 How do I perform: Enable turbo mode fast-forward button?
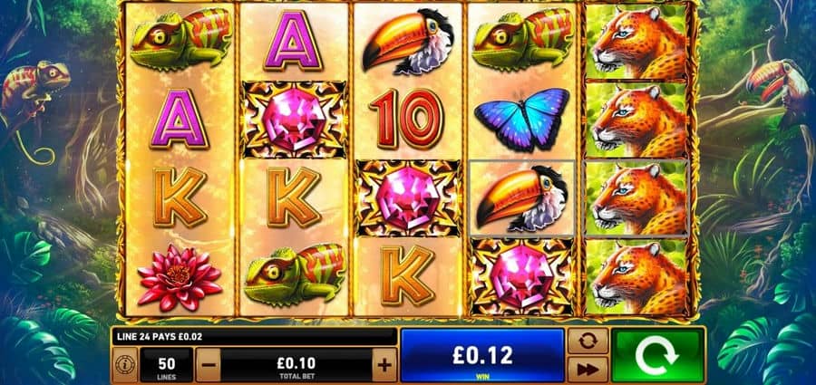(588, 370)
